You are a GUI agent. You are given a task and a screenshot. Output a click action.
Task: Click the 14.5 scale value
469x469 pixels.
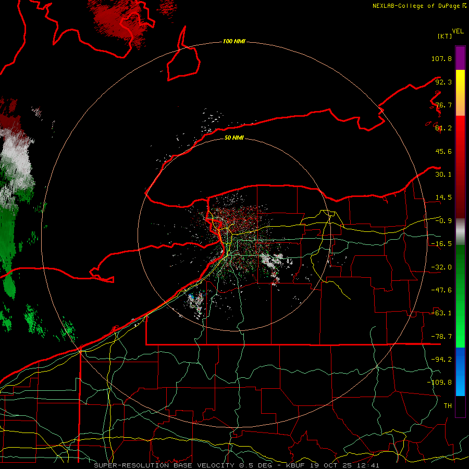coord(443,197)
